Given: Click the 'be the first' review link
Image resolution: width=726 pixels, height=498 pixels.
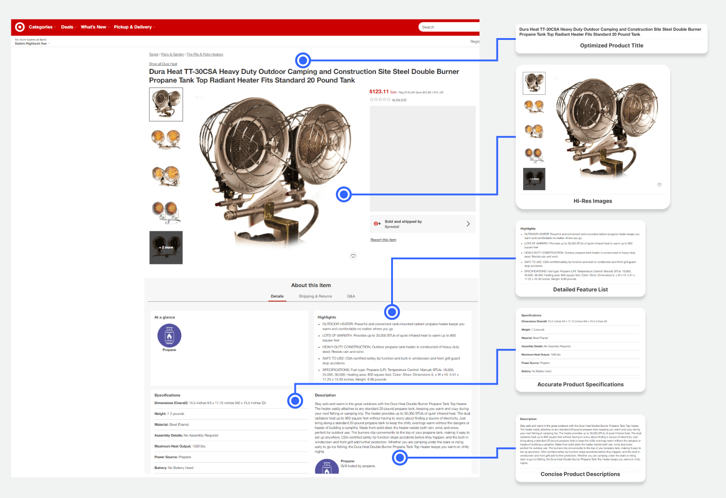Looking at the screenshot, I should pos(399,100).
